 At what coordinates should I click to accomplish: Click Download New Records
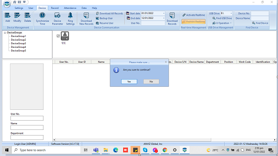86,18
